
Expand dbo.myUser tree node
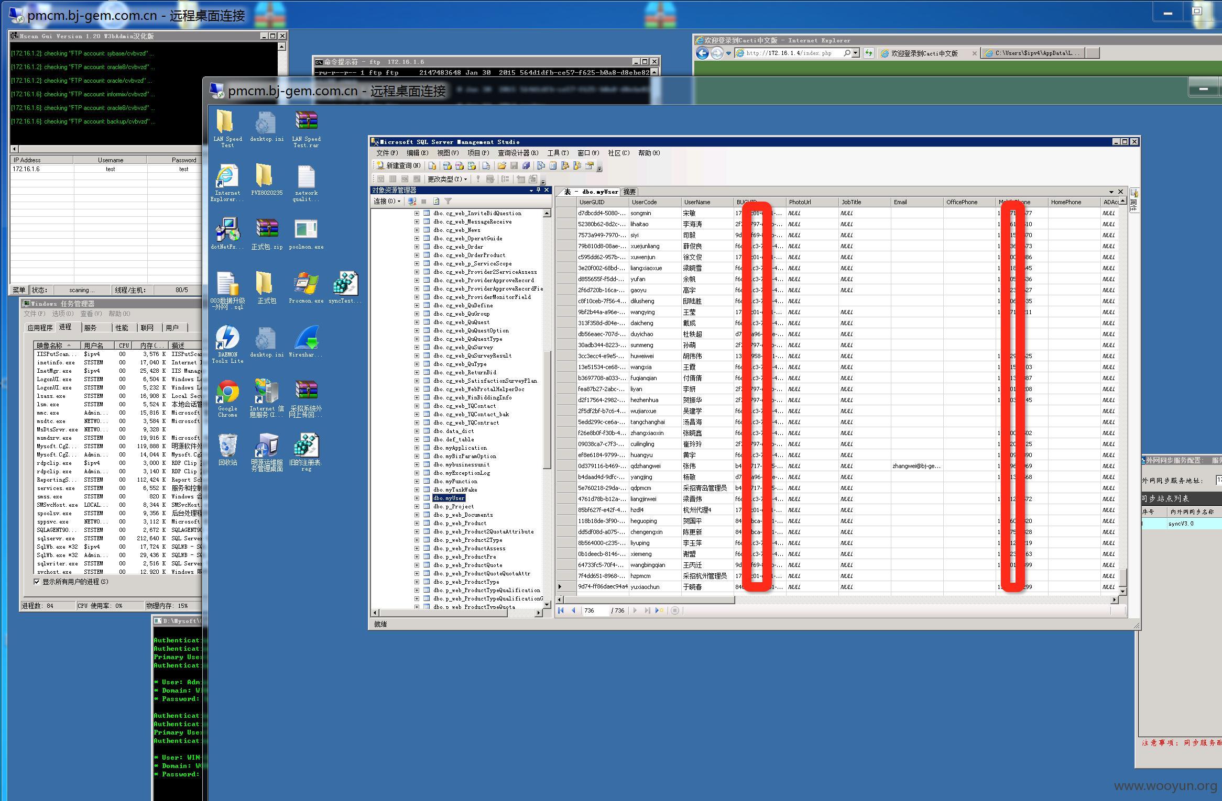417,498
